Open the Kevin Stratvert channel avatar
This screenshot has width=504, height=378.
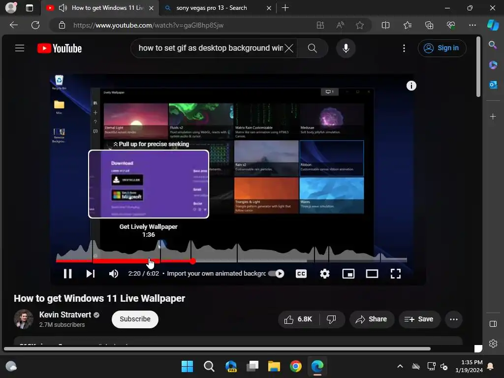click(24, 319)
